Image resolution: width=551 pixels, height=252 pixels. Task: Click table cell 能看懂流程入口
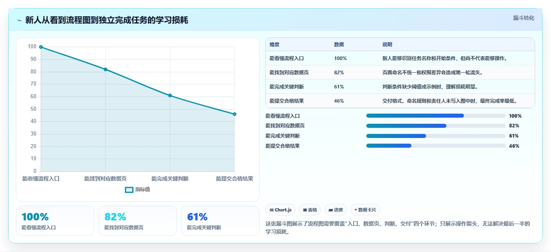(x=286, y=58)
